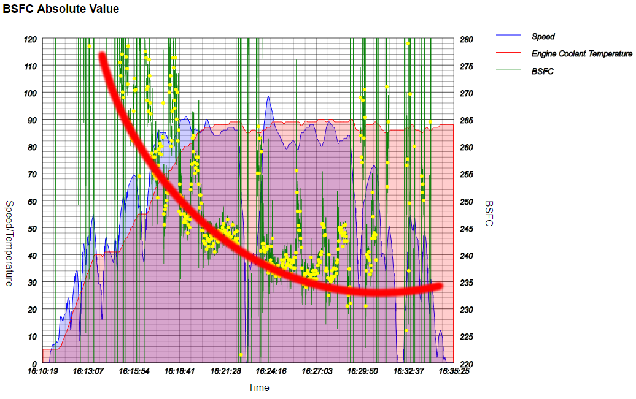Viewport: 636px width, 399px height.
Task: Click the 16:29:50 time tick label
Action: pyautogui.click(x=362, y=371)
